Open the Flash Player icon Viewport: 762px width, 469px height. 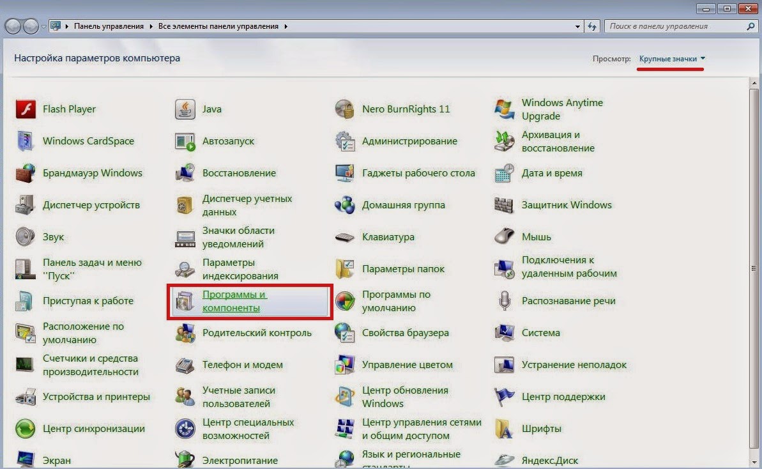(26, 109)
